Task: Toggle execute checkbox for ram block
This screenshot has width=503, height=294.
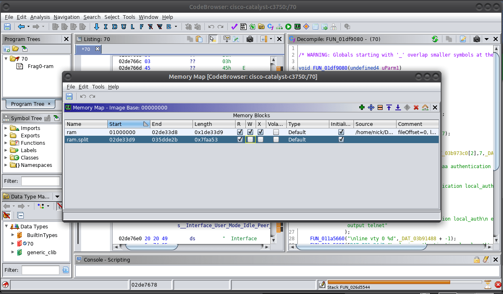Action: (x=261, y=132)
